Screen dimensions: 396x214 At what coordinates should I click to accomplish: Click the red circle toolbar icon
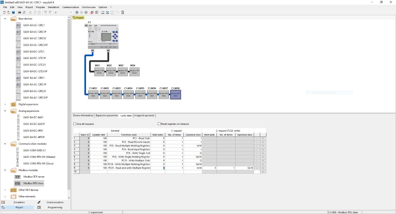pos(92,12)
